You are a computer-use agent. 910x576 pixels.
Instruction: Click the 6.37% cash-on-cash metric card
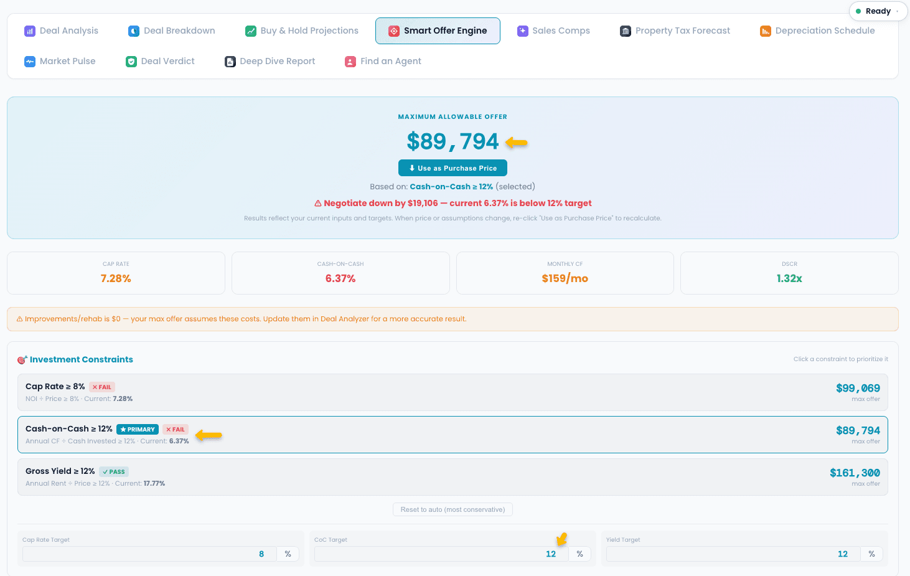[340, 273]
